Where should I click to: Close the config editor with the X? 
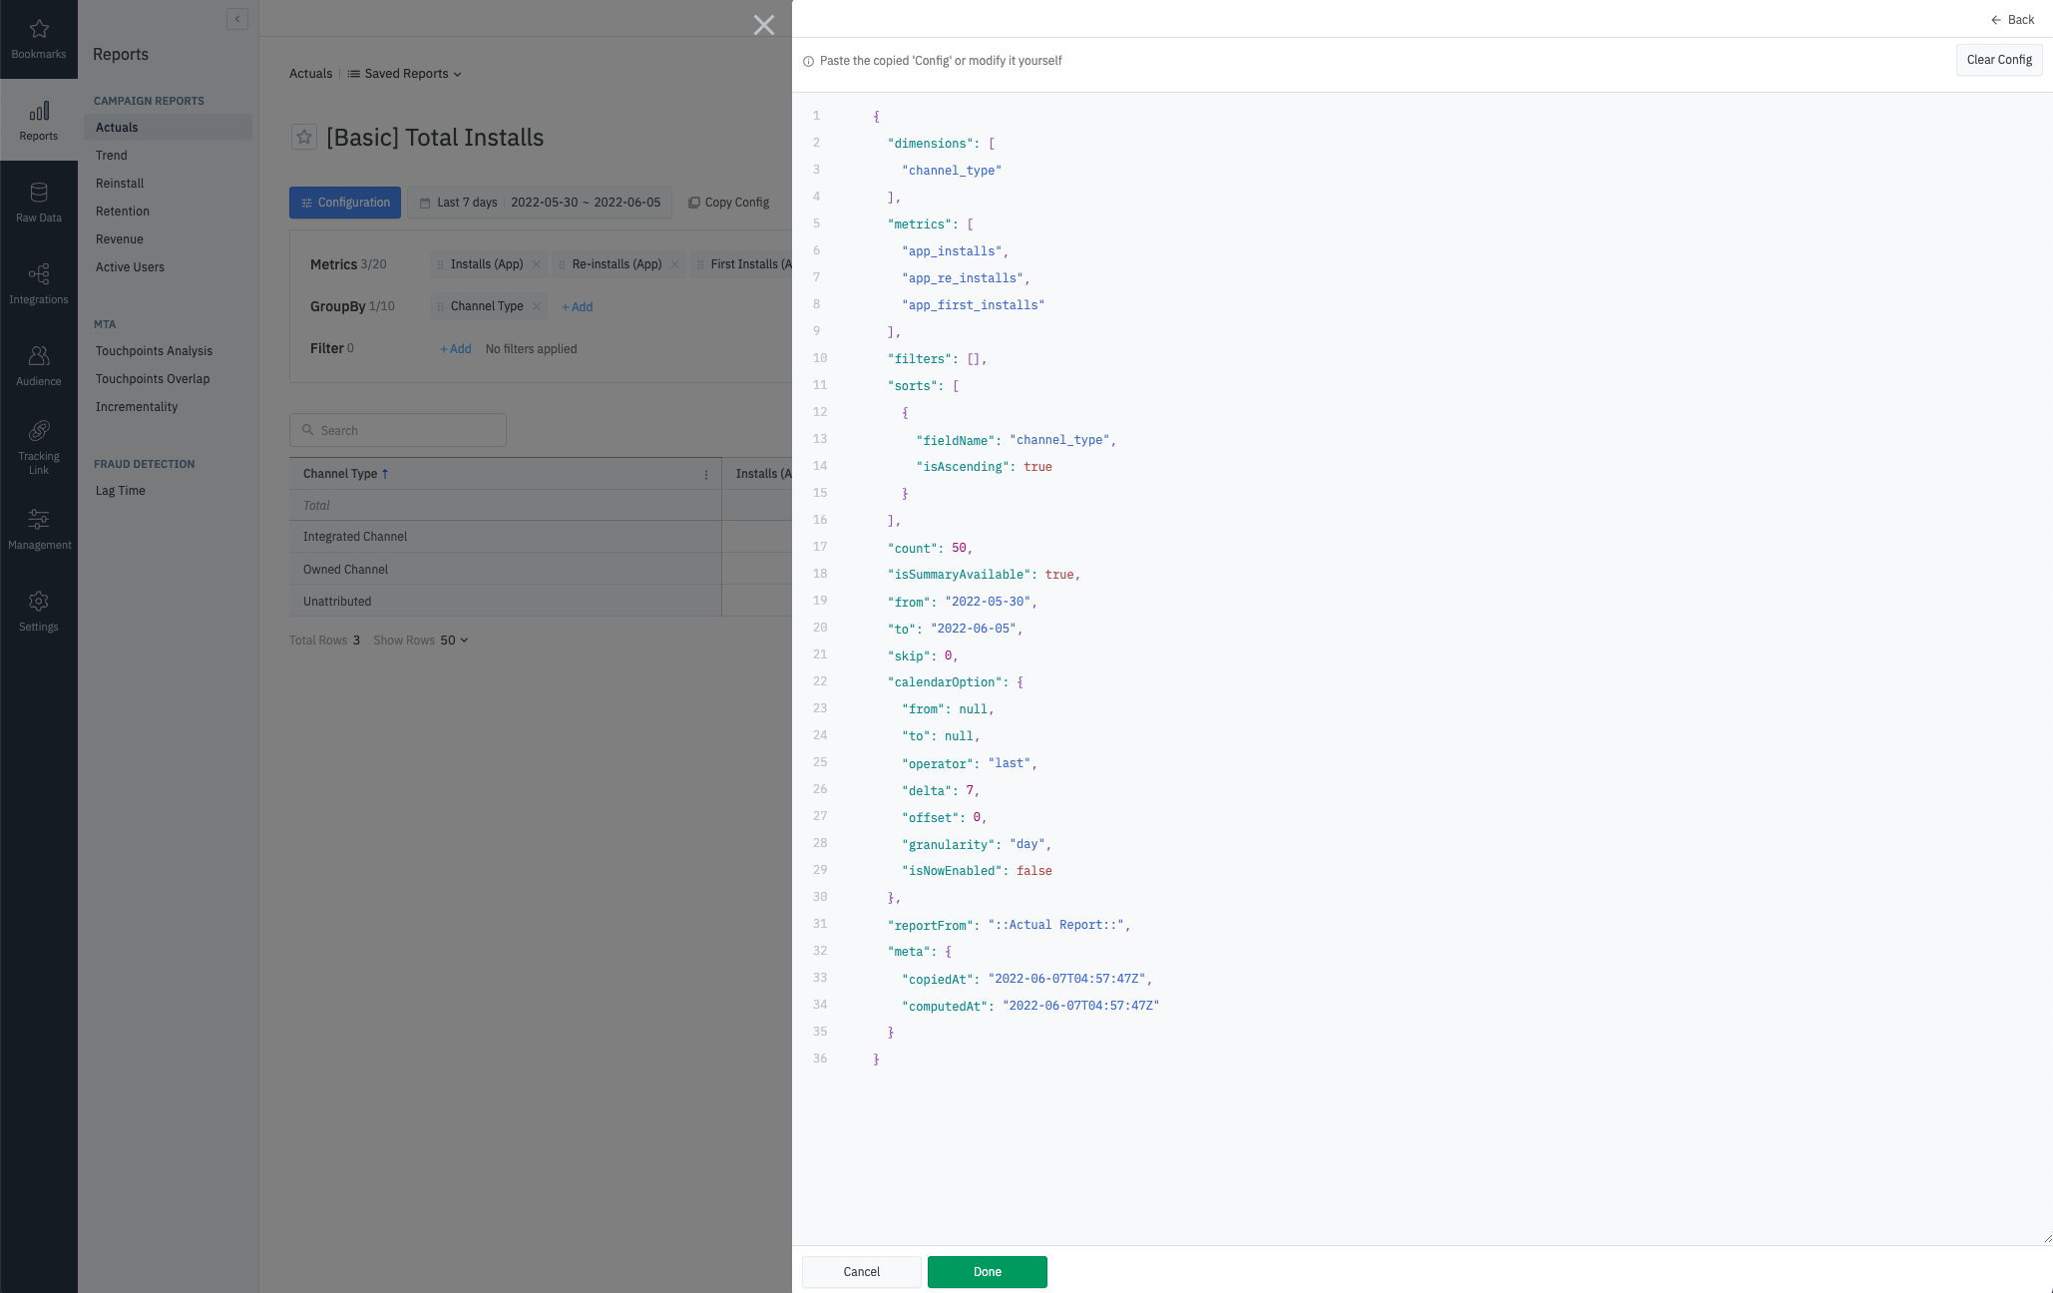click(x=764, y=25)
